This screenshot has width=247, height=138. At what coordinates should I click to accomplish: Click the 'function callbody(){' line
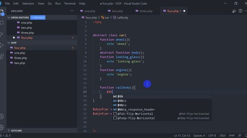coord(117,87)
